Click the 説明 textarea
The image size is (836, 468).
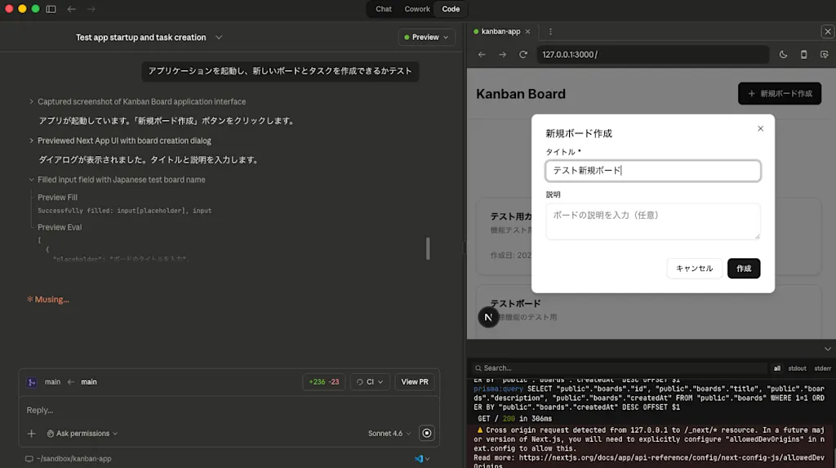tap(652, 221)
